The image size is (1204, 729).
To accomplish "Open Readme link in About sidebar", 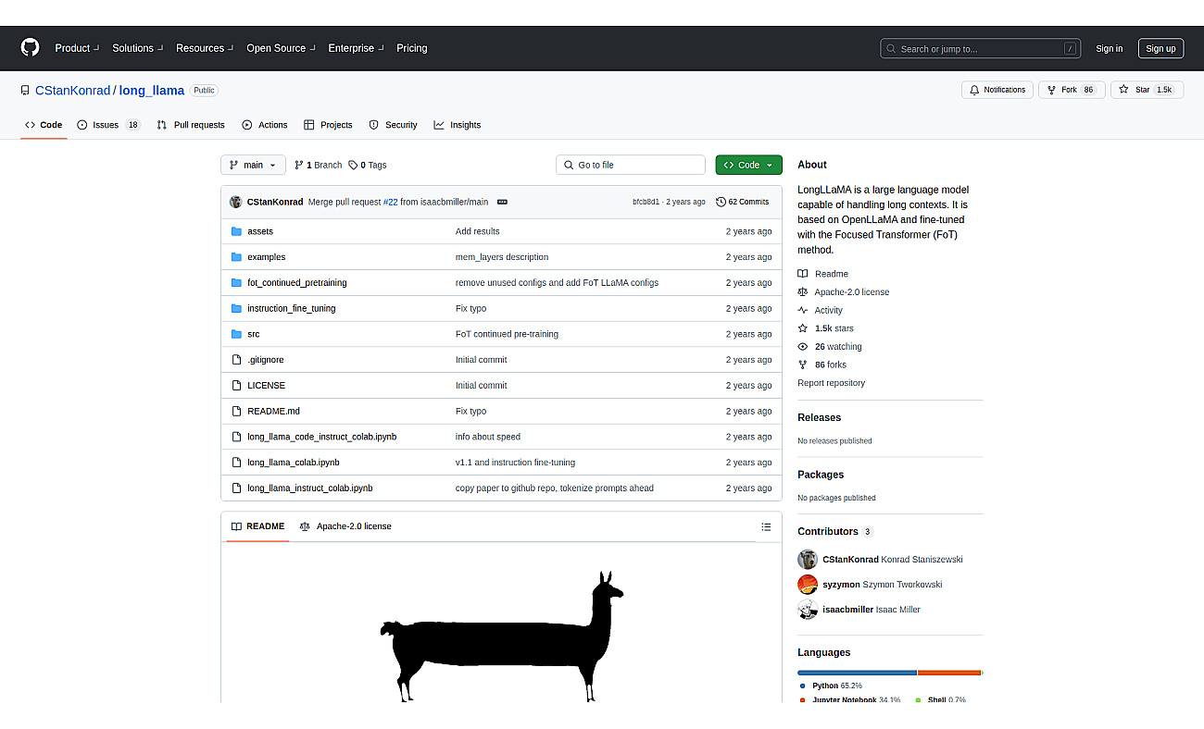I will click(822, 274).
